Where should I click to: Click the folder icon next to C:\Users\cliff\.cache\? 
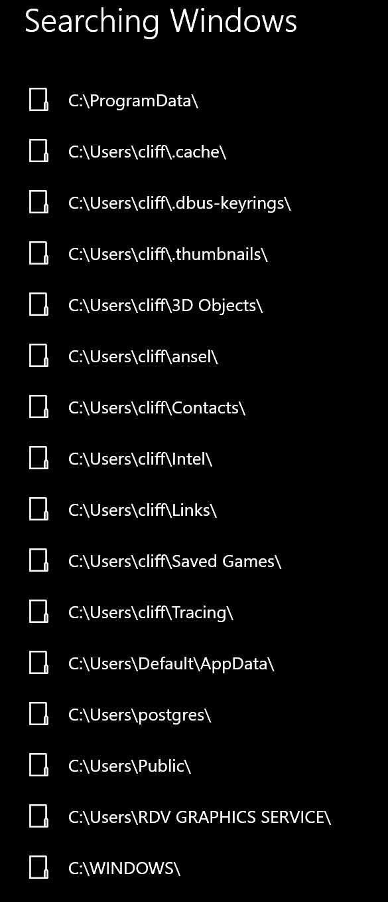[x=39, y=152]
